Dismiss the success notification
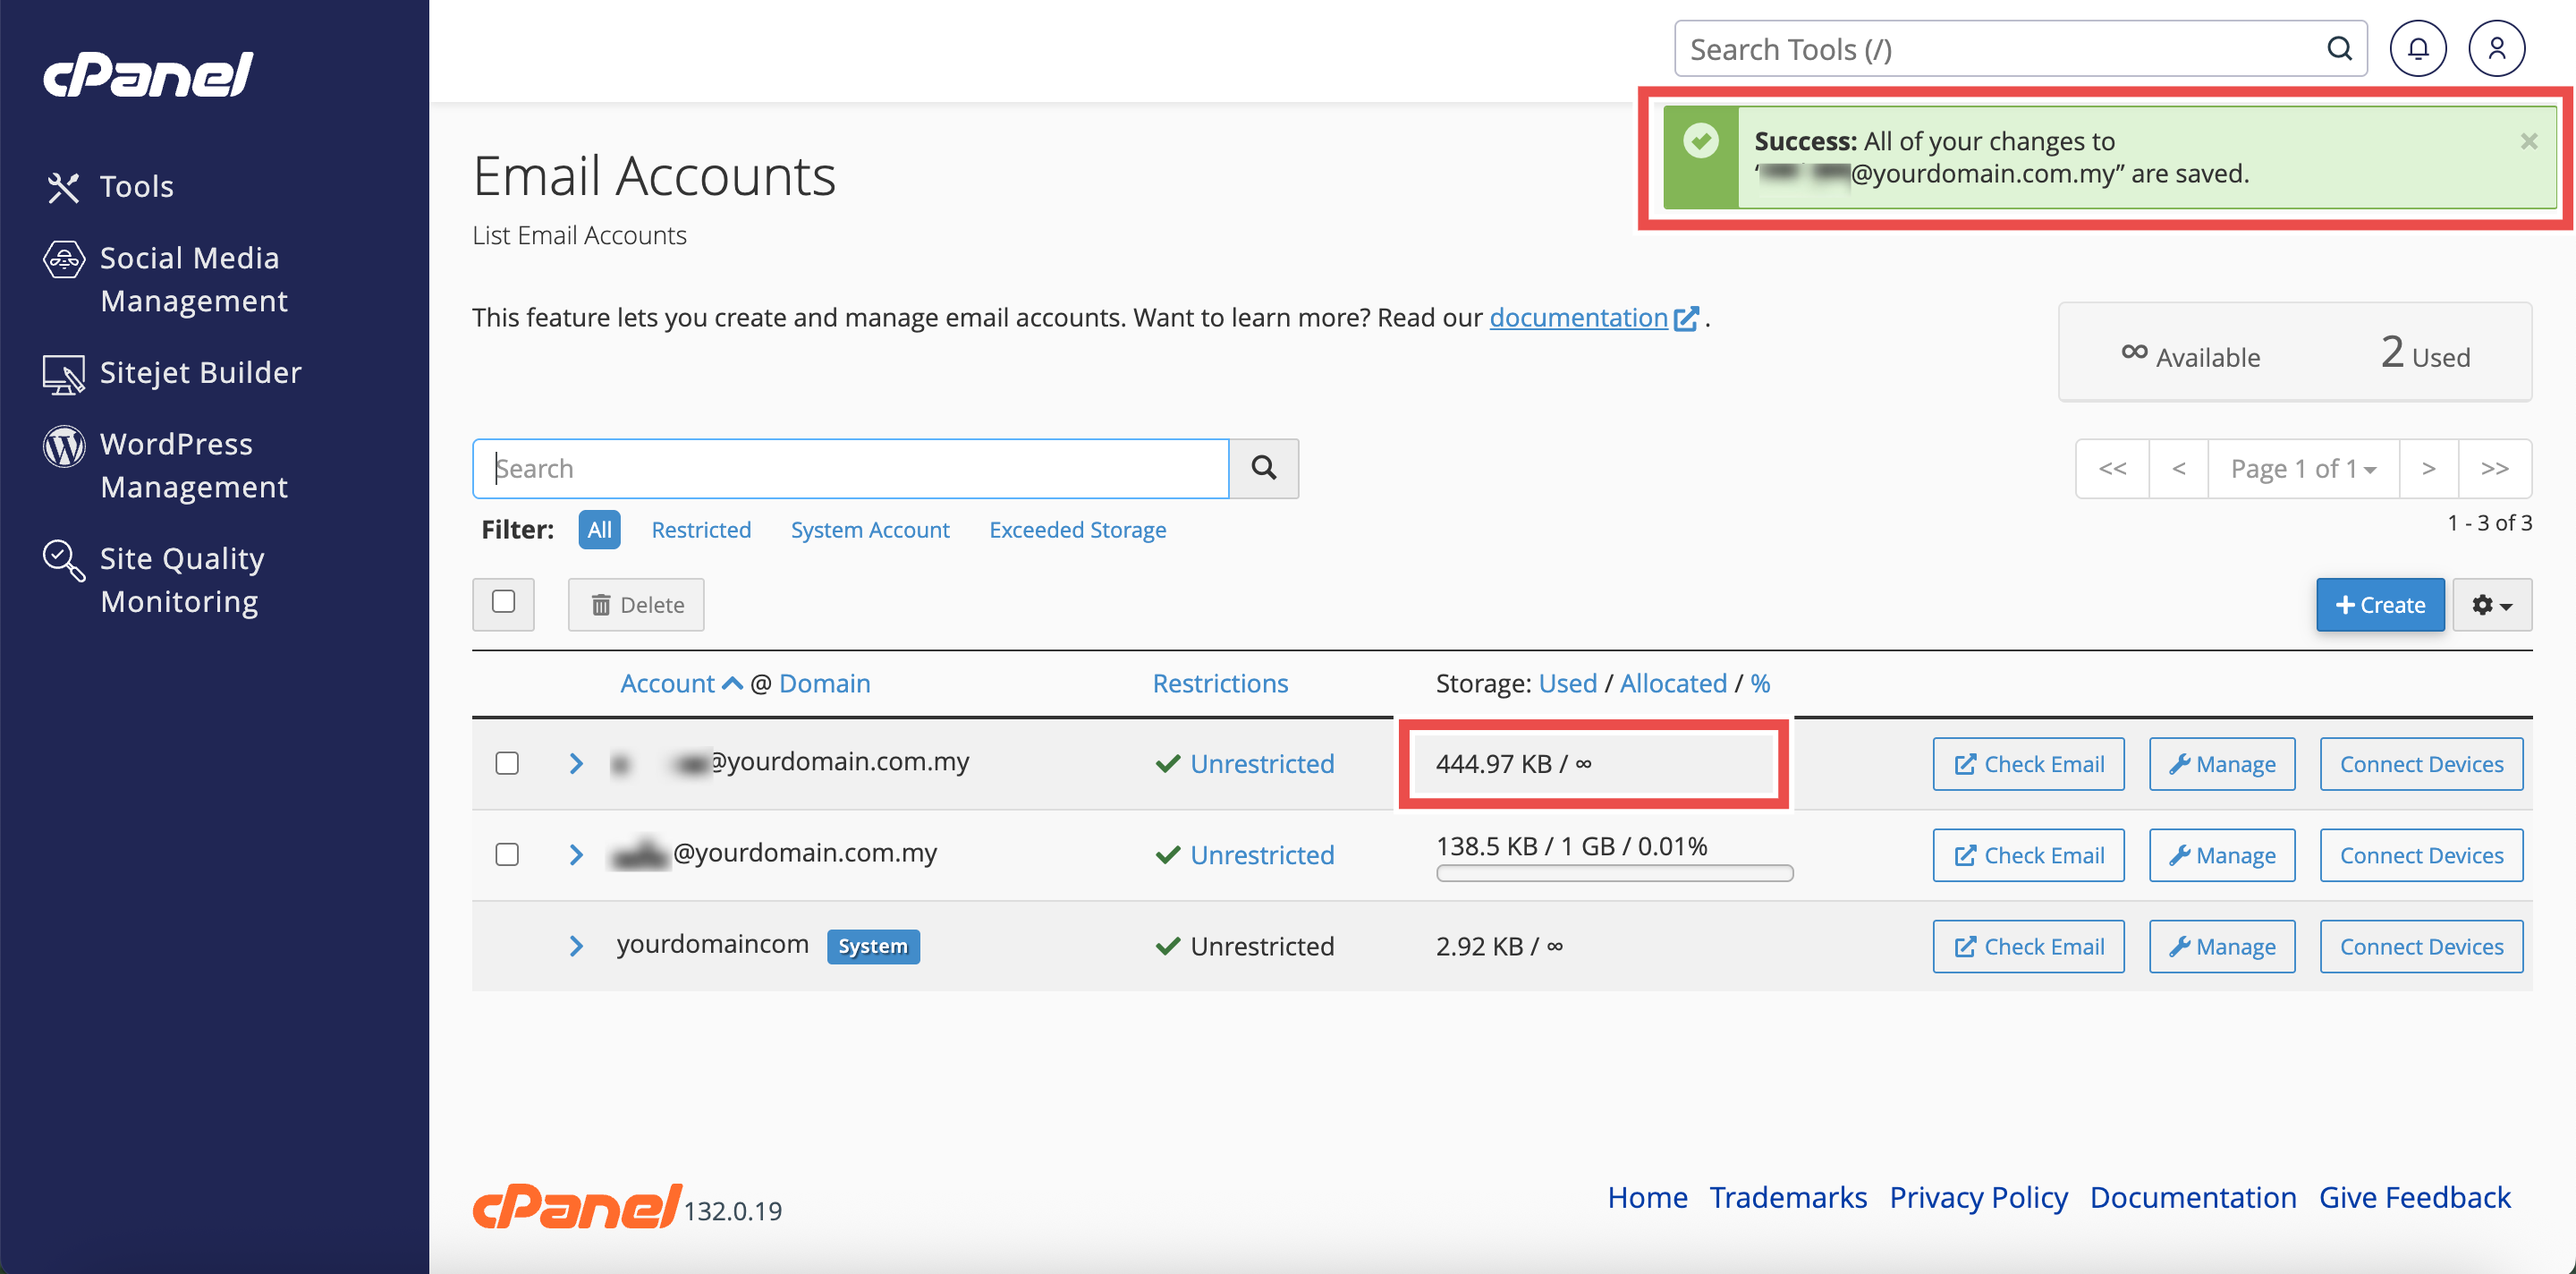This screenshot has height=1274, width=2576. (x=2528, y=141)
